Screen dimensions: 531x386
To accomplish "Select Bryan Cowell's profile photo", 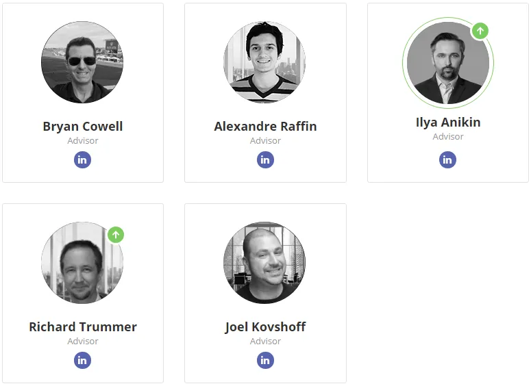I will [82, 62].
